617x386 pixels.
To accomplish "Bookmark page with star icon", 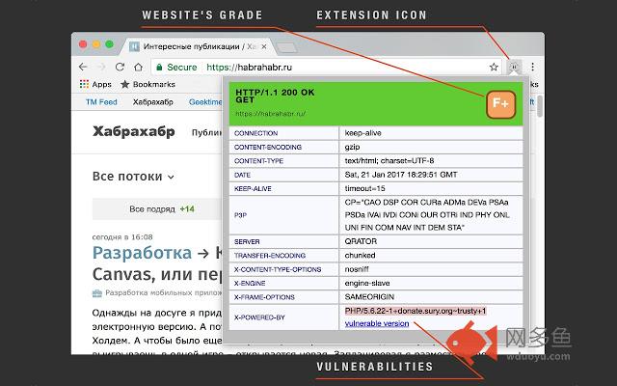I will pos(494,67).
